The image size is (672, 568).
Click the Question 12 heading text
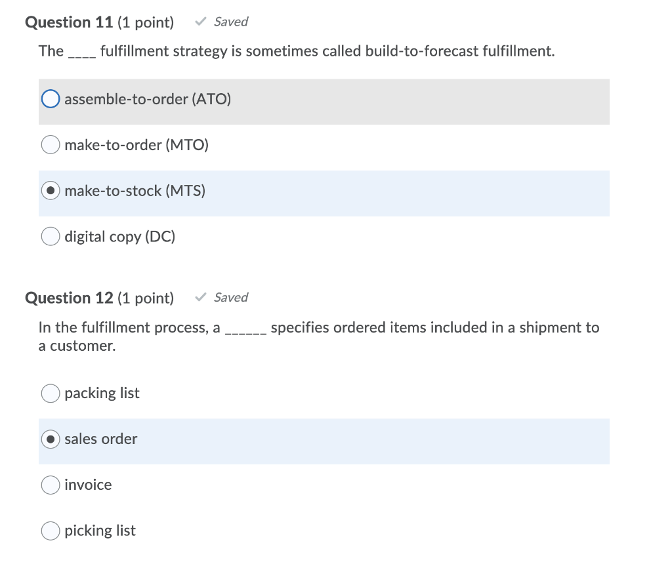[x=73, y=297]
